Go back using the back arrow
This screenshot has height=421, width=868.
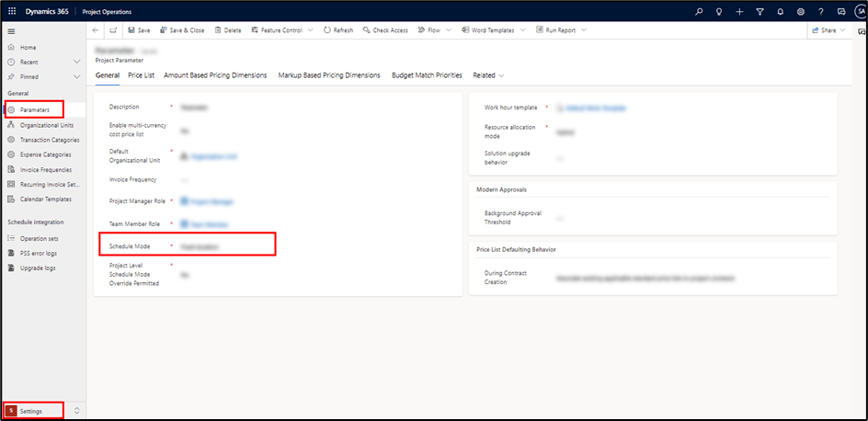pos(97,30)
